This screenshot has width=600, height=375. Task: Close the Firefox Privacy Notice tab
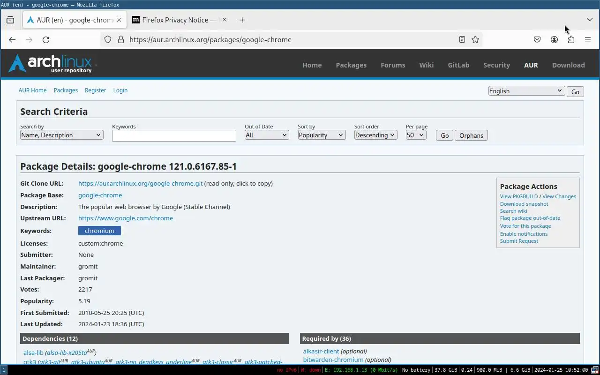(224, 20)
